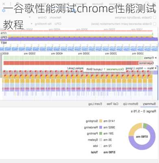
Task: Close DevTools with the X icon
Action: tap(4, 4)
